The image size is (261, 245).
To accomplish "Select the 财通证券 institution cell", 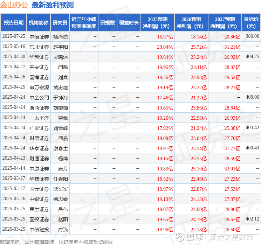I will 39,159.
